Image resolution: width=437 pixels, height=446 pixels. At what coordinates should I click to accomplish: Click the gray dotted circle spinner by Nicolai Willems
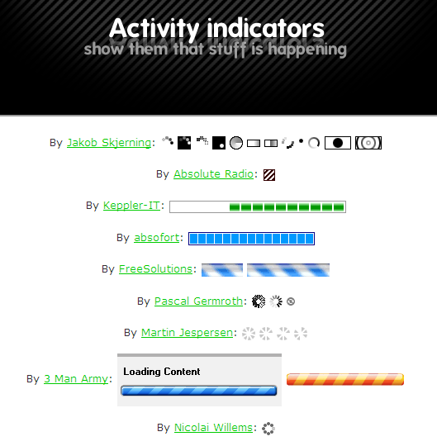(x=268, y=429)
